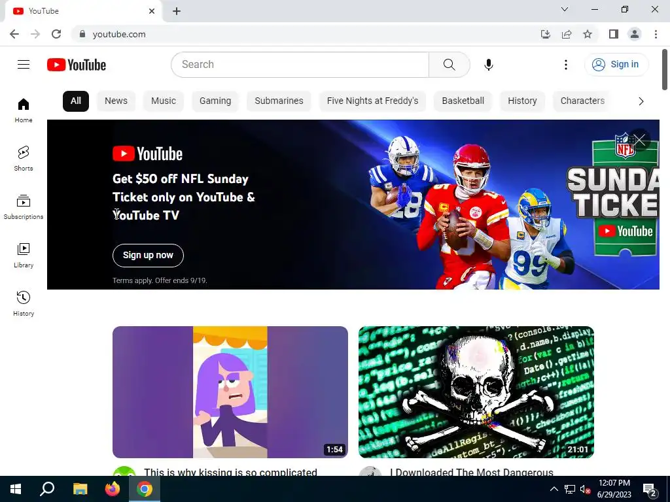Open Windows taskbar search
This screenshot has height=502, width=670.
click(x=47, y=489)
